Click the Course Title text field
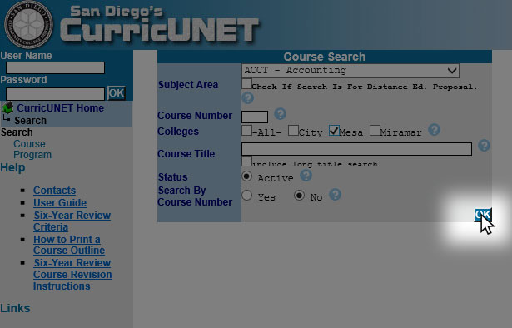The height and width of the screenshot is (328, 512). (356, 149)
